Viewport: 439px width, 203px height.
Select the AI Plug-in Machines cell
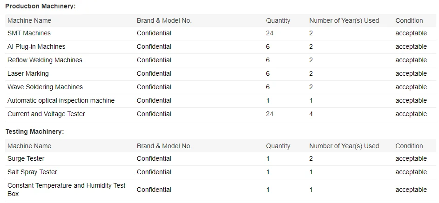pyautogui.click(x=36, y=46)
